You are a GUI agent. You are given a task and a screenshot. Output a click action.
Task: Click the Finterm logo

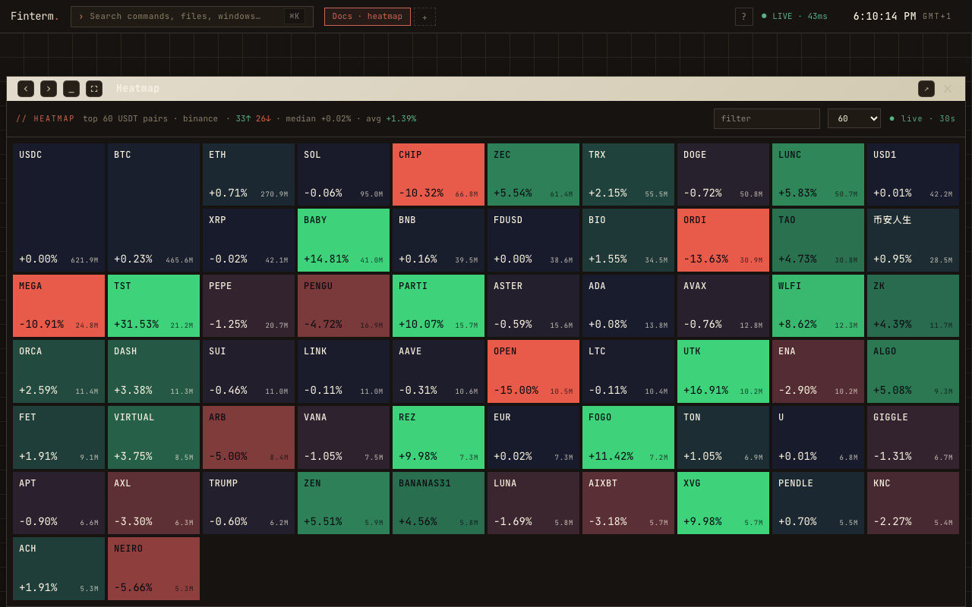click(x=35, y=17)
